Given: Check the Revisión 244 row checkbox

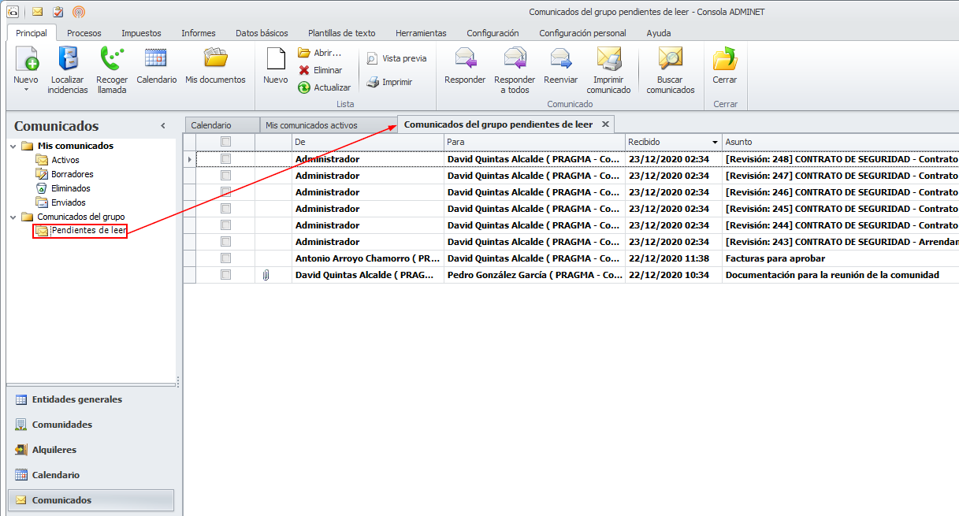Looking at the screenshot, I should pos(225,225).
